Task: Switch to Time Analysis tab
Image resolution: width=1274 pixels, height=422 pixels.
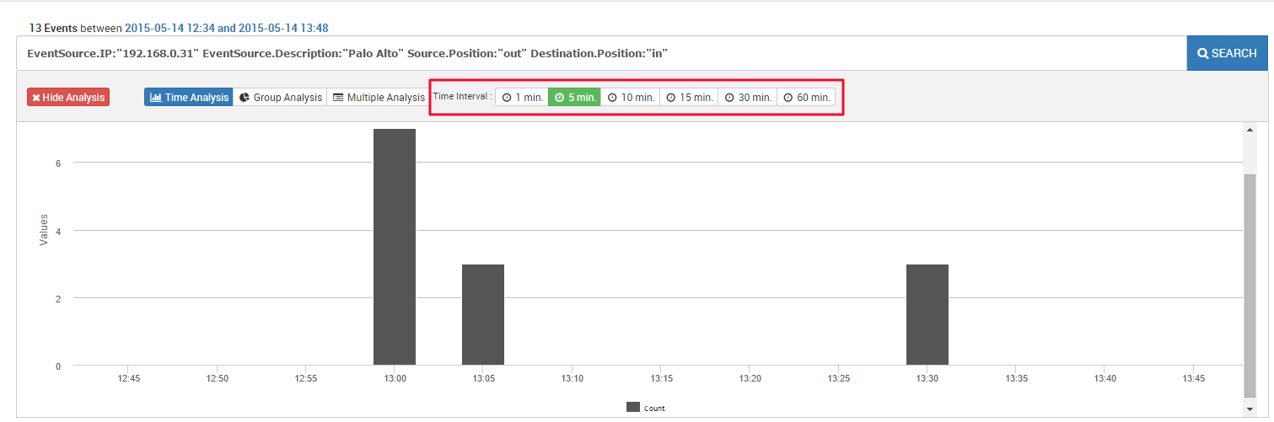Action: tap(189, 98)
